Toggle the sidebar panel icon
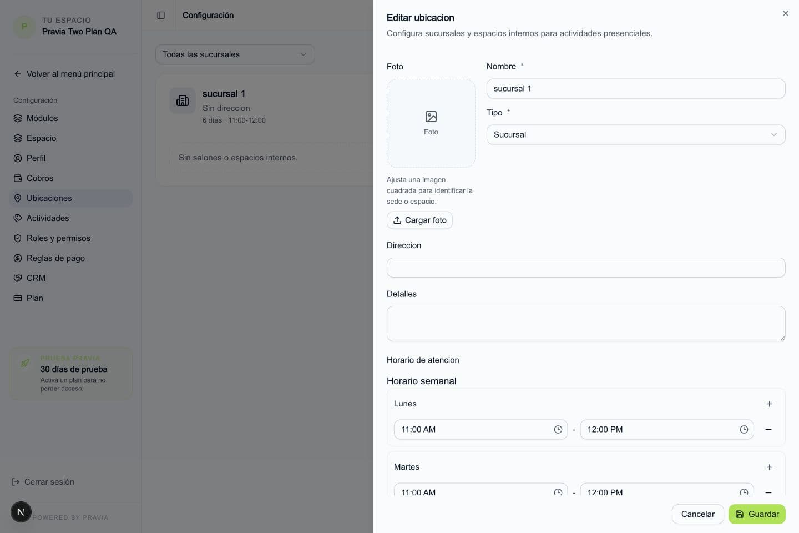 pos(161,16)
